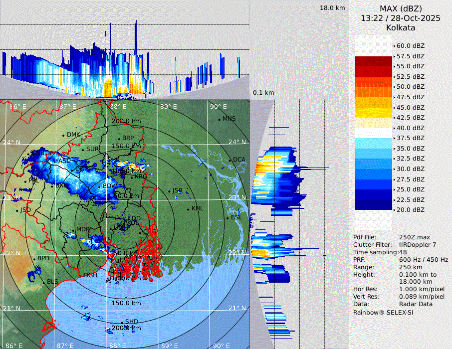Click the MNS station marker on map
This screenshot has height=349, width=452.
point(219,119)
